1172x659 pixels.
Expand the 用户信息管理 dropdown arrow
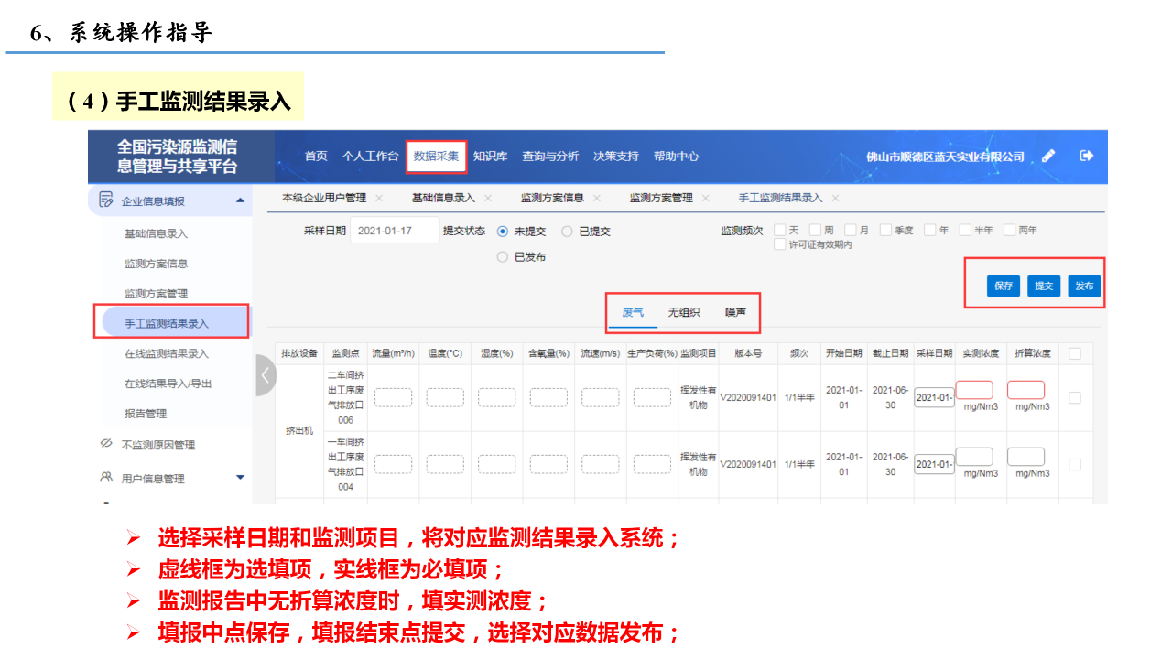tap(240, 477)
